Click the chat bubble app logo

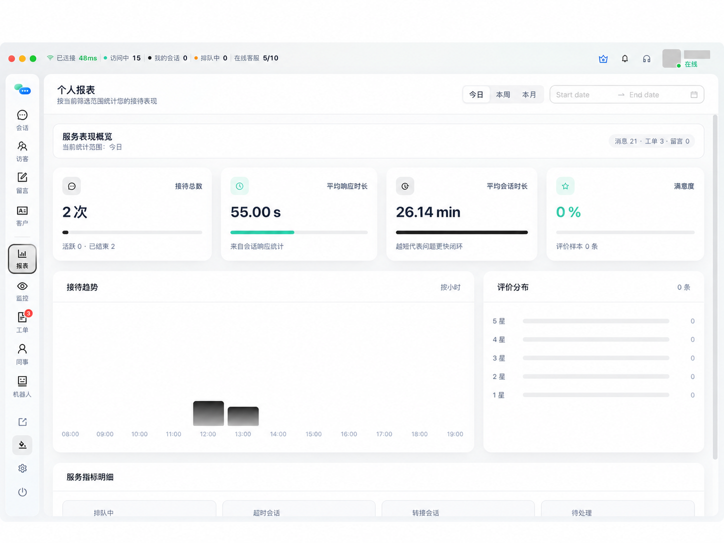(22, 89)
